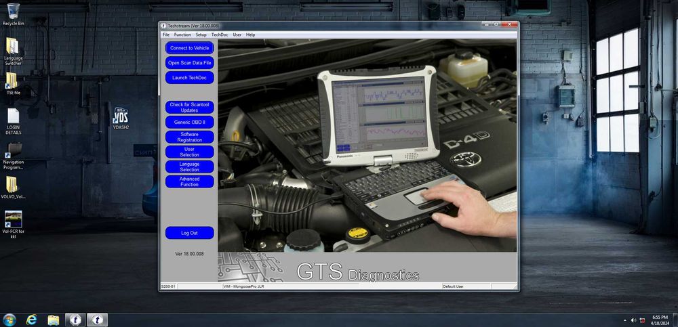
Task: Open the User menu
Action: pos(237,35)
